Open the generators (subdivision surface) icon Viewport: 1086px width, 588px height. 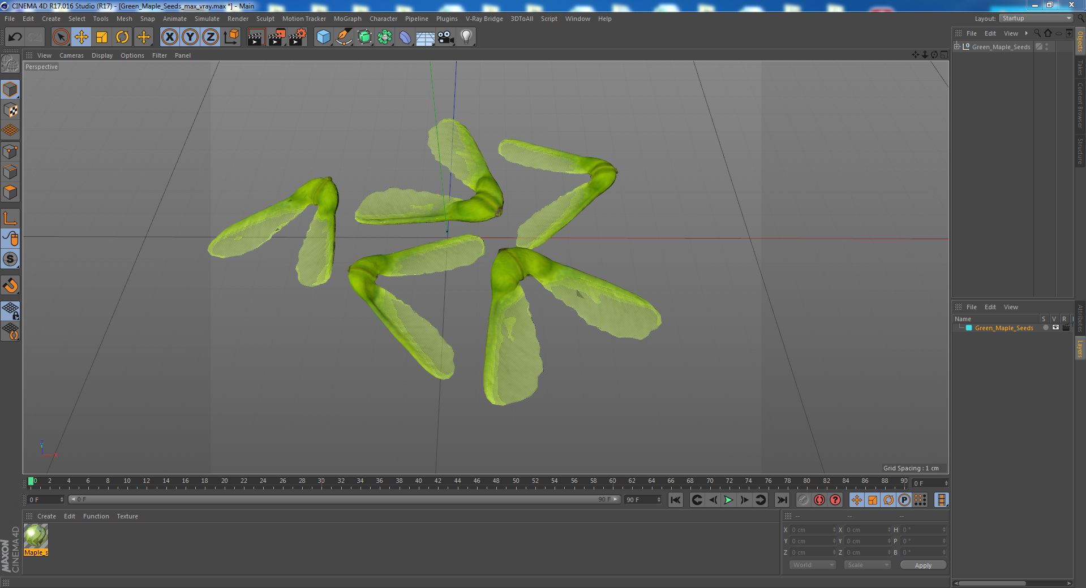[x=364, y=37]
